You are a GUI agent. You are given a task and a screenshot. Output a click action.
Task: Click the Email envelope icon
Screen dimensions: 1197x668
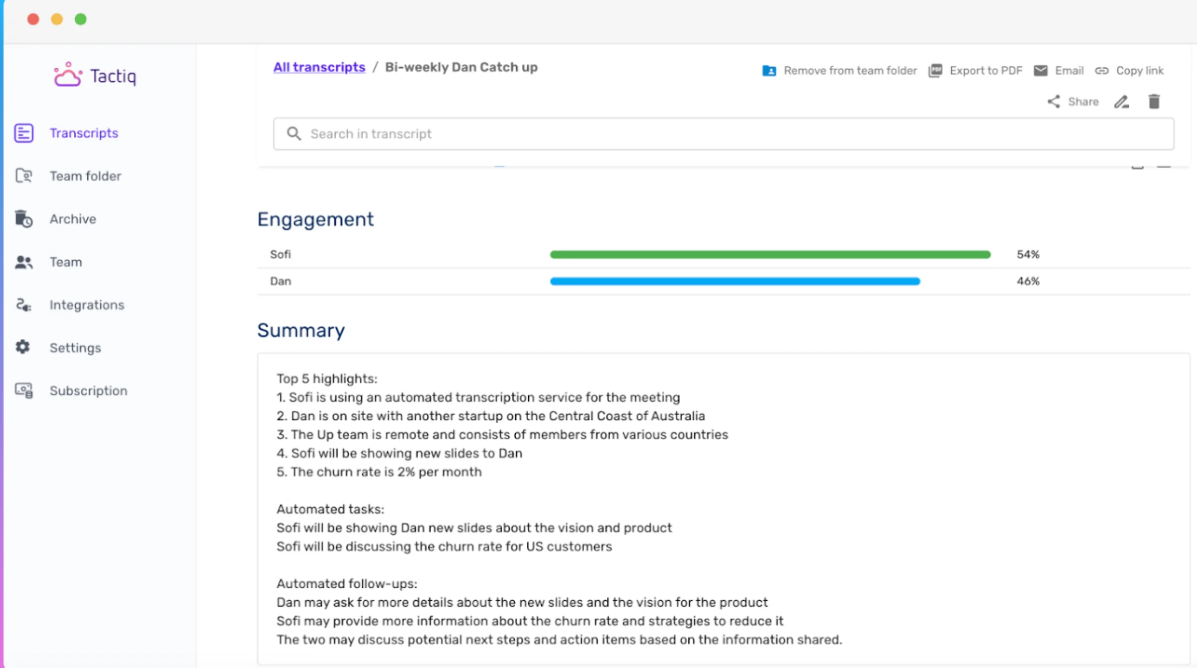(x=1040, y=71)
